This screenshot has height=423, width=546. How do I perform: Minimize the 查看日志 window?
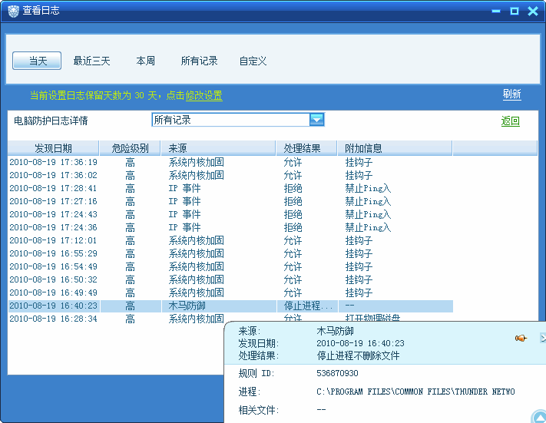(496, 11)
